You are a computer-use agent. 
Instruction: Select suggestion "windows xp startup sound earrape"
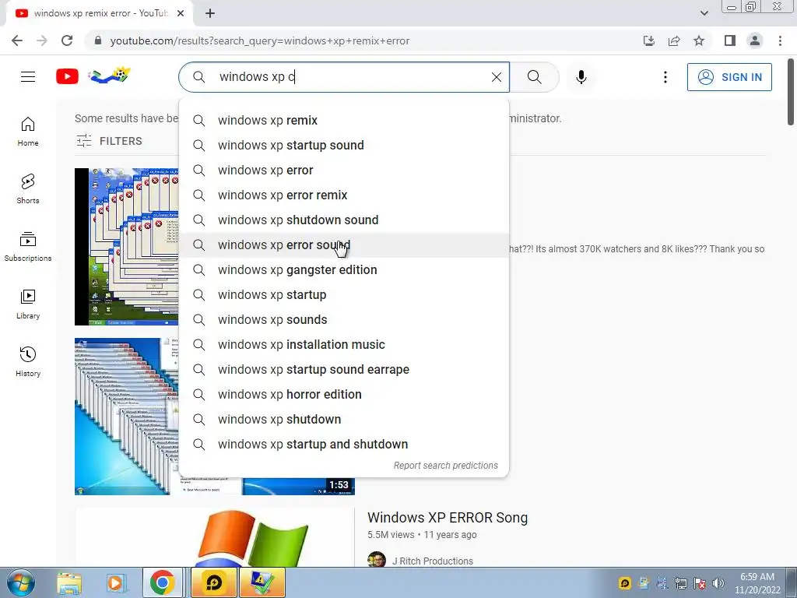pyautogui.click(x=343, y=370)
